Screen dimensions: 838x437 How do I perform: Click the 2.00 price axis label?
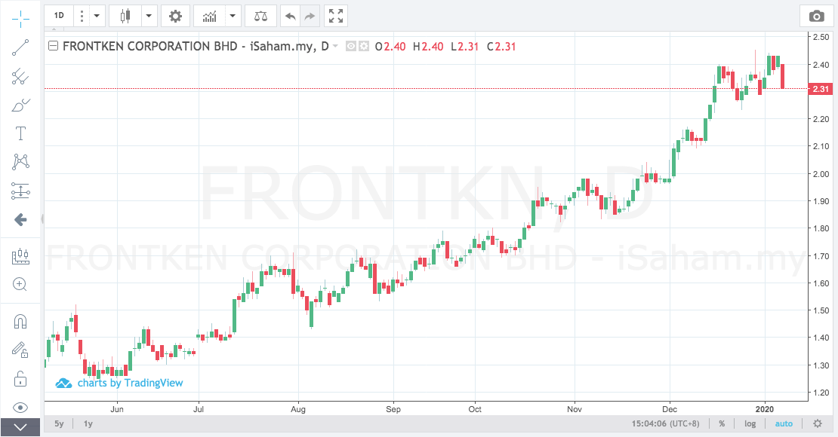pos(821,174)
